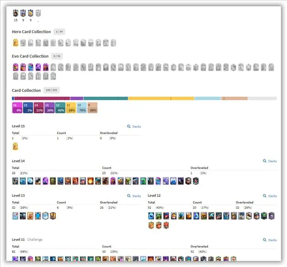
Task: Open the gold card under Level 15
Action: 16,146
